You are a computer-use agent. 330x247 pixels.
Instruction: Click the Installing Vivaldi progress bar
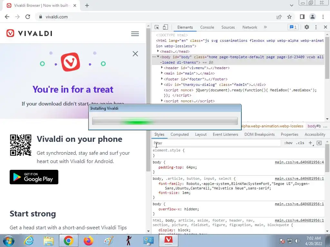tap(165, 121)
